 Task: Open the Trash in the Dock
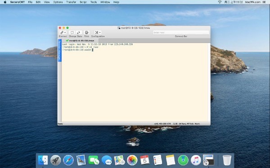click(x=227, y=160)
